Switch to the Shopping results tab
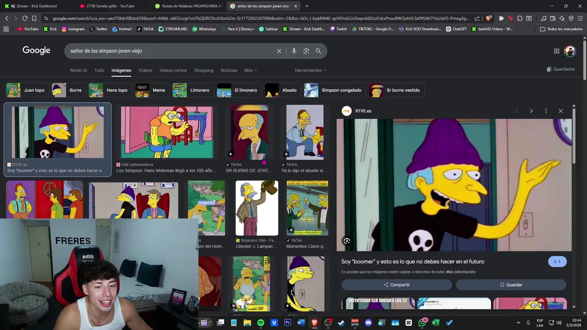Screen dimensions: 587x330 click(x=204, y=70)
